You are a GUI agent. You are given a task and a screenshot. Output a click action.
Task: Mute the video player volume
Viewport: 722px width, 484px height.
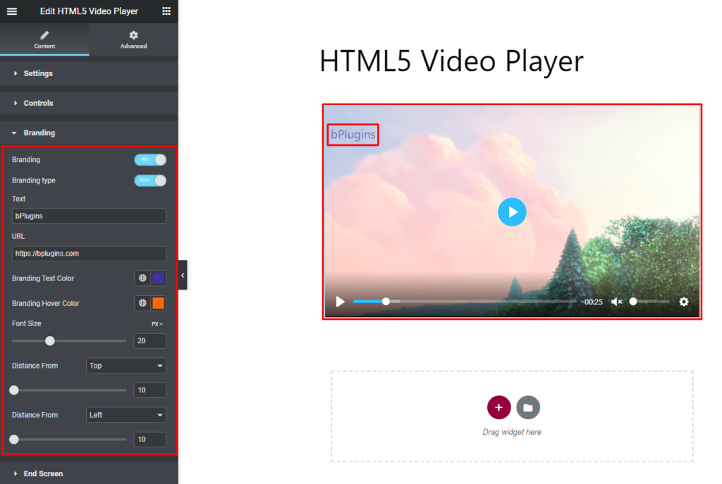point(616,301)
